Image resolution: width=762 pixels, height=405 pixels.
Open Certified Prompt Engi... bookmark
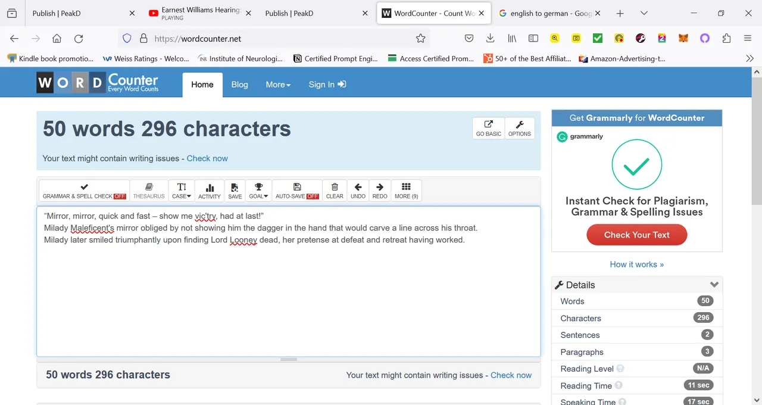[336, 58]
